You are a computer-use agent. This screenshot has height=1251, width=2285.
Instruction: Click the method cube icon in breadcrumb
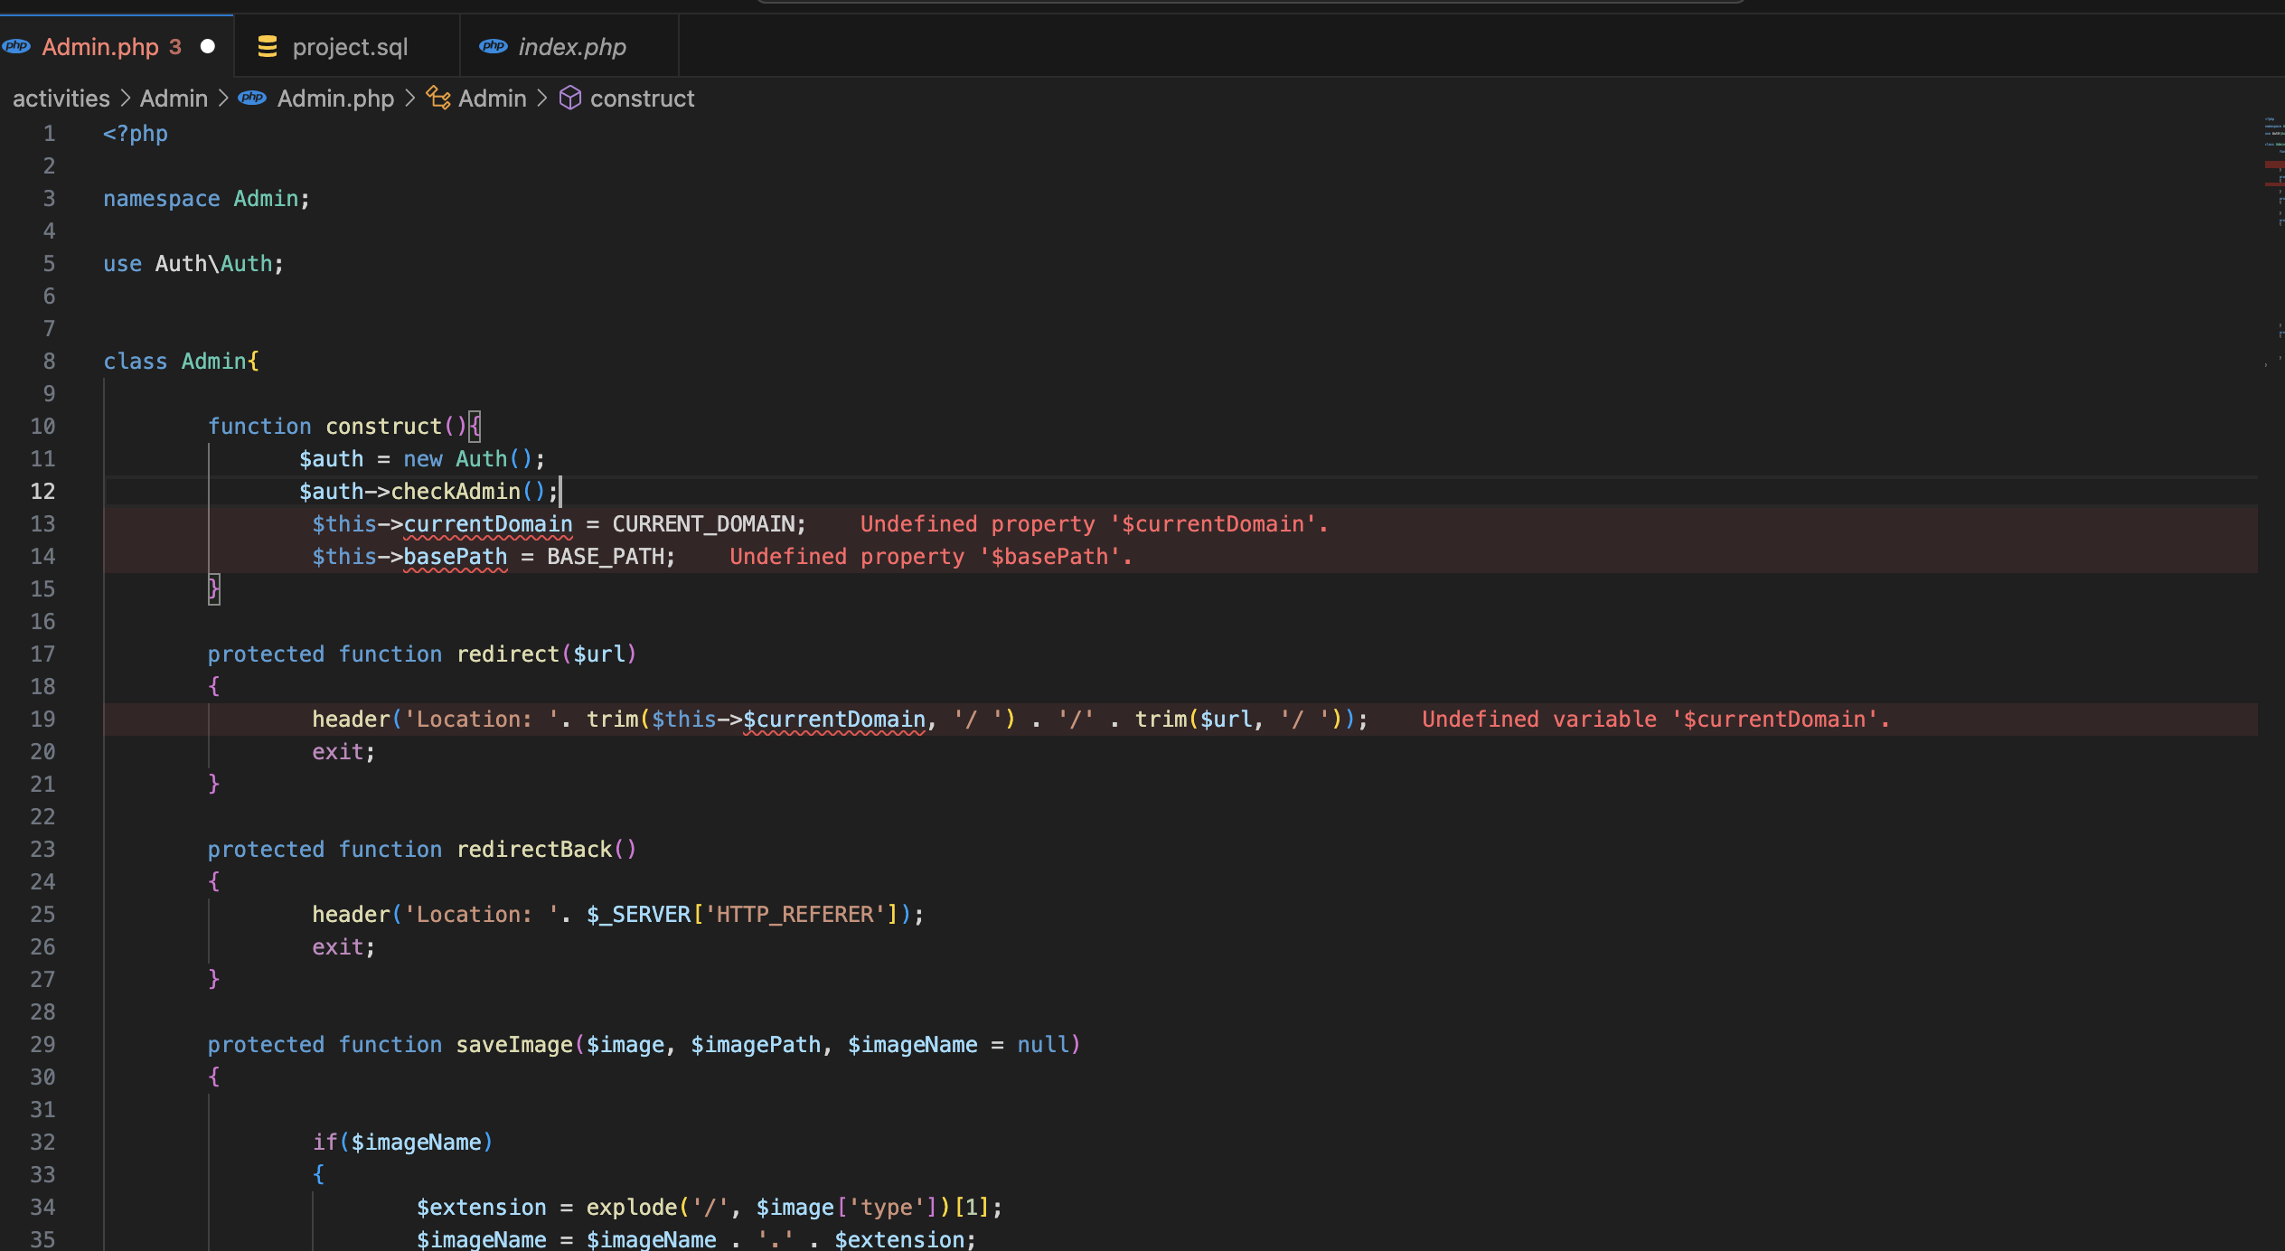click(570, 98)
